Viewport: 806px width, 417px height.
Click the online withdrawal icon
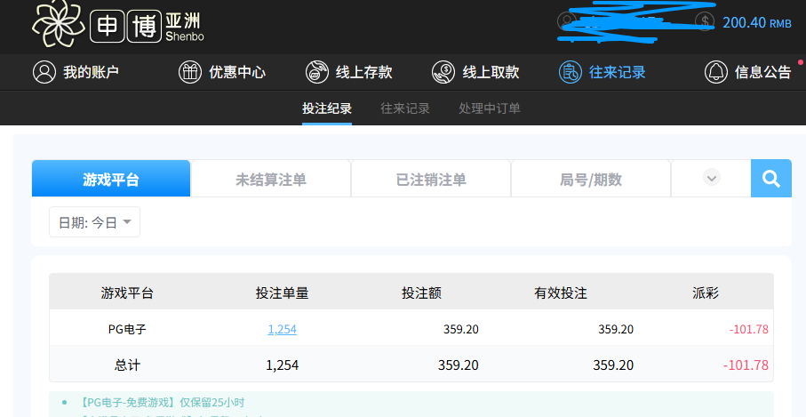click(443, 72)
